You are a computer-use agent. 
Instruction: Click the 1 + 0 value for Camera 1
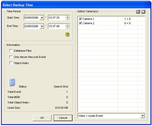pos(127,19)
